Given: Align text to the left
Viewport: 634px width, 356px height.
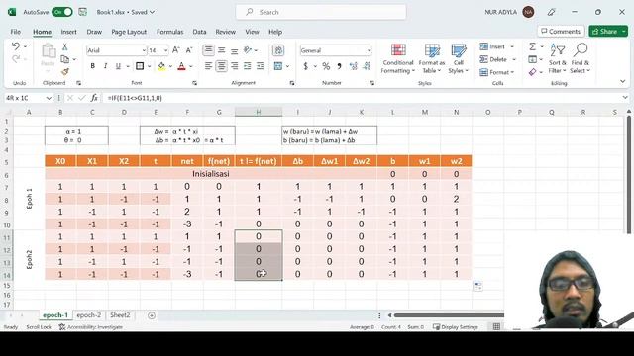Looking at the screenshot, I should click(208, 66).
